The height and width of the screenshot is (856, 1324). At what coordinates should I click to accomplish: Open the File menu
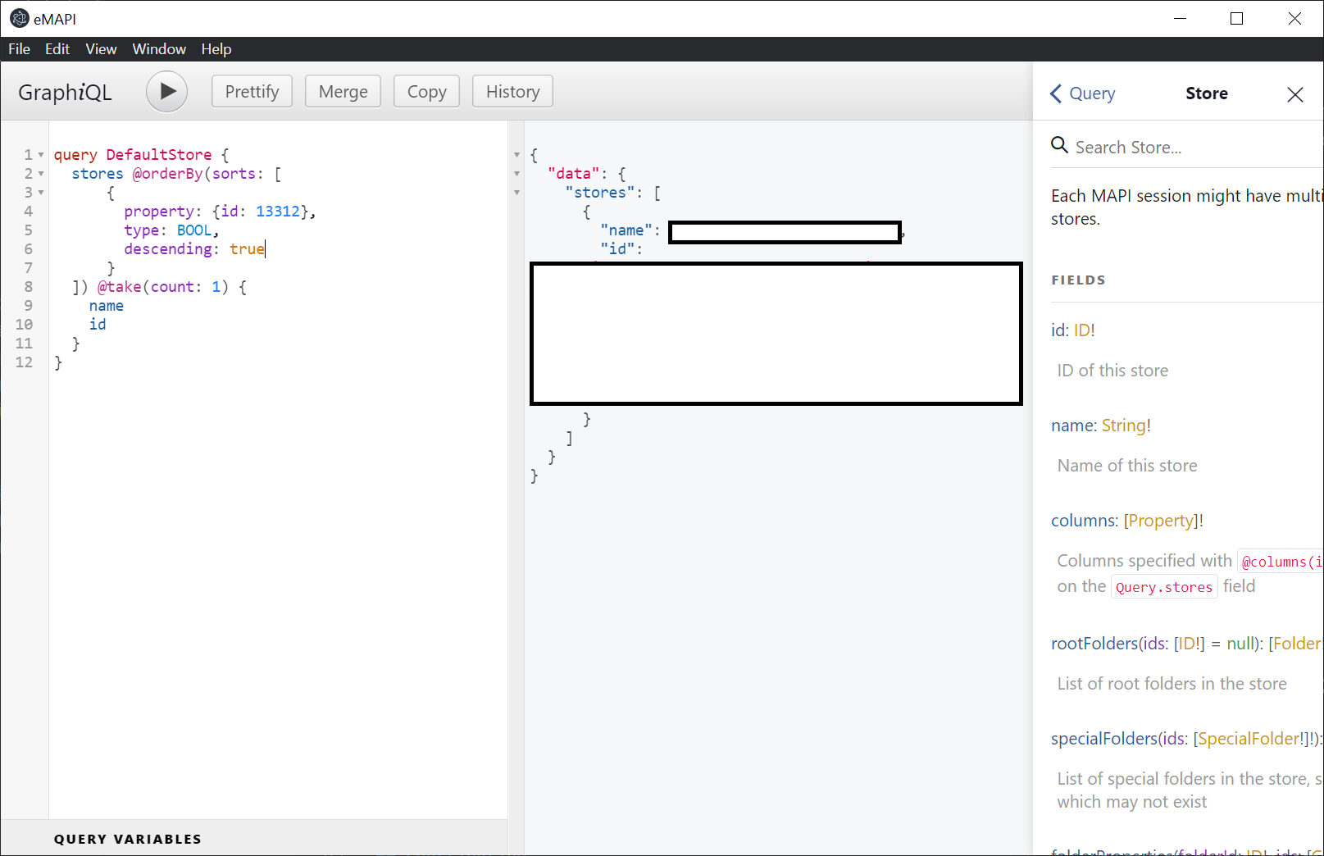19,49
